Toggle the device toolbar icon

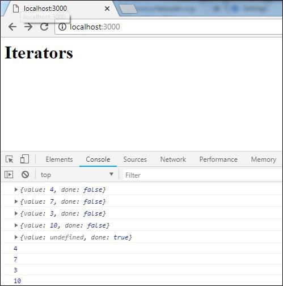[24, 159]
